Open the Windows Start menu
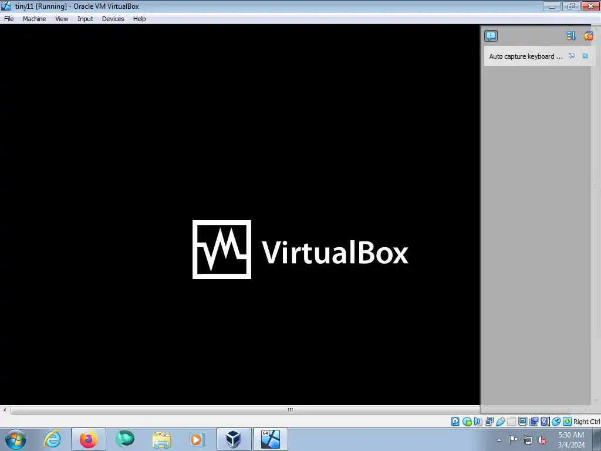This screenshot has height=451, width=601. pyautogui.click(x=16, y=439)
